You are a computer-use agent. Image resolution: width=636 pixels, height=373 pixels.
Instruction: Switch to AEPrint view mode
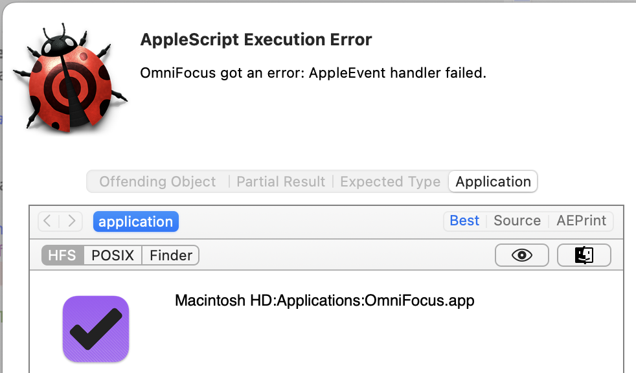581,221
